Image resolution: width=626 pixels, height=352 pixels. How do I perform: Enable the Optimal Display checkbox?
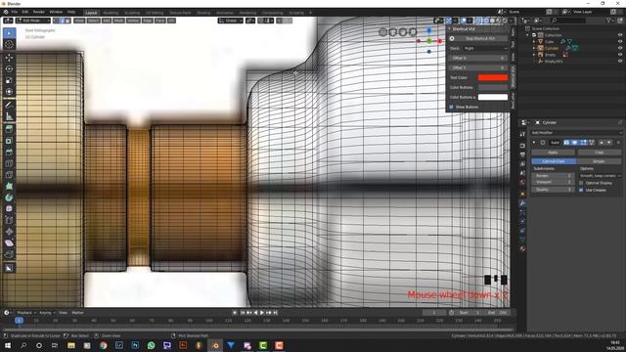point(581,183)
